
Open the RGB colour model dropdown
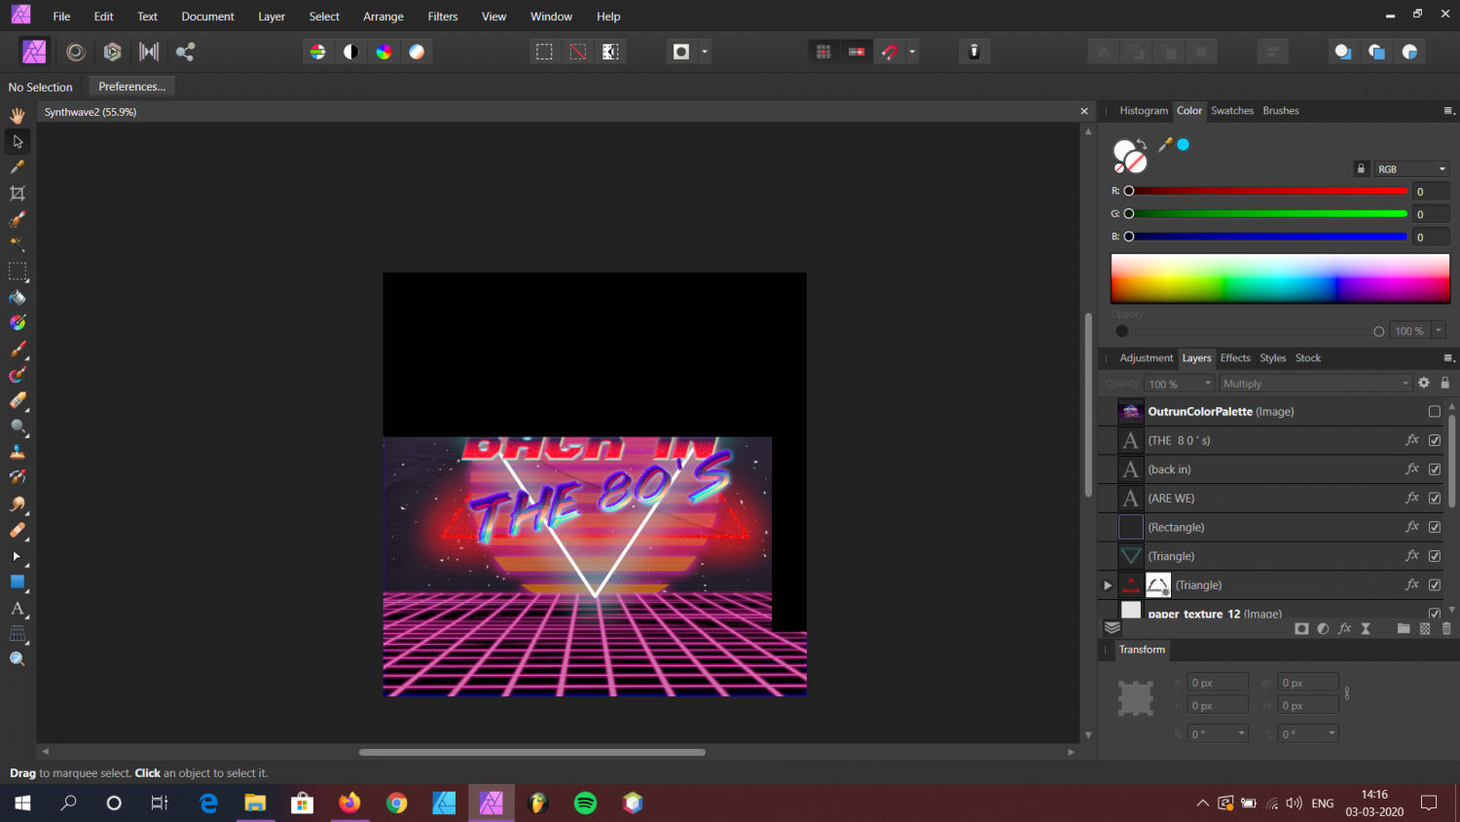(1411, 168)
